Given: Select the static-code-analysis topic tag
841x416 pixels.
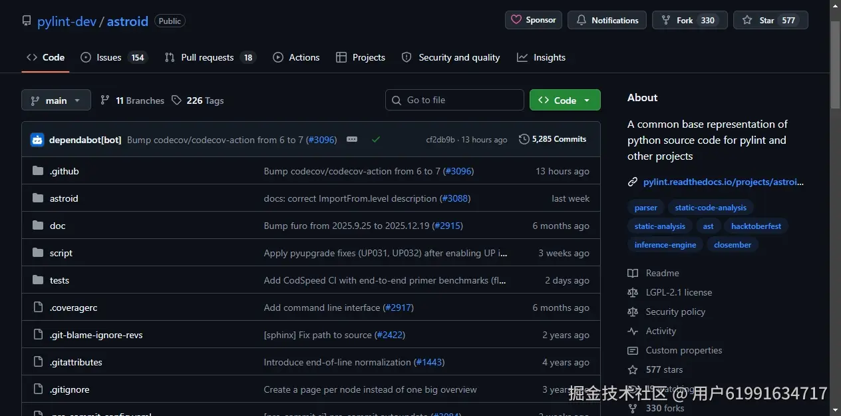Looking at the screenshot, I should tap(711, 208).
